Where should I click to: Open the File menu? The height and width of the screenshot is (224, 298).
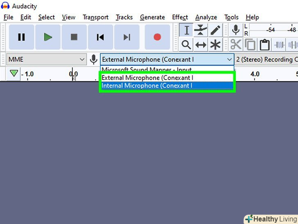point(8,17)
